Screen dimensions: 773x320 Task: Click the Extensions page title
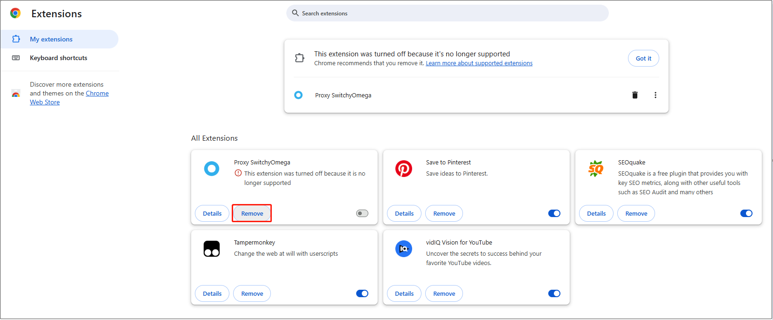[x=56, y=14]
